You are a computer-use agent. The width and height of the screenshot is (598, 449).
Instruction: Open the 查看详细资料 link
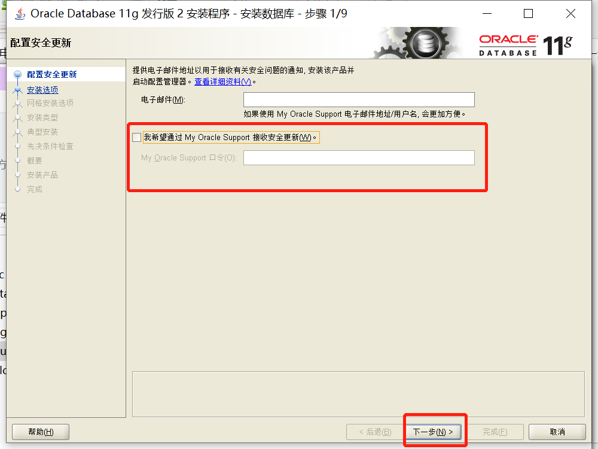tap(223, 81)
